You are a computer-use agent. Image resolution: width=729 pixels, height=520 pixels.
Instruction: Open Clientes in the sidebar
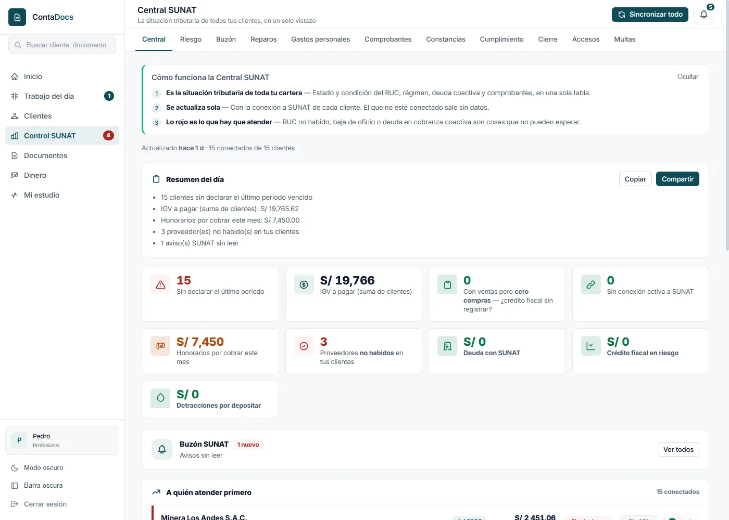[62, 116]
